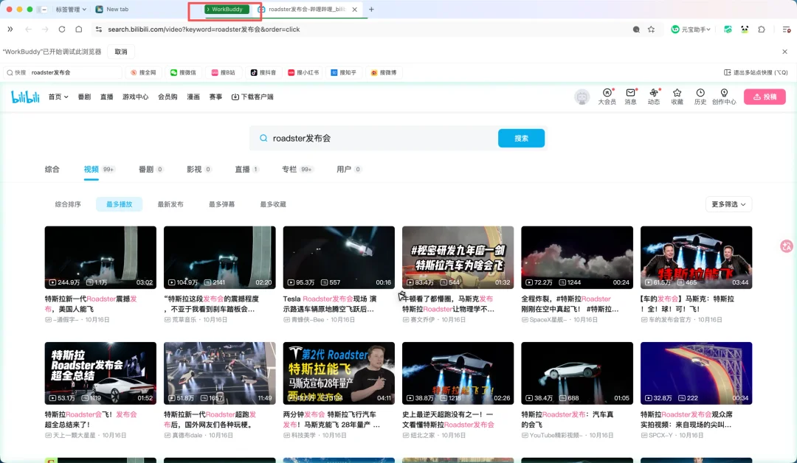Sort results by 综合排序

[68, 204]
